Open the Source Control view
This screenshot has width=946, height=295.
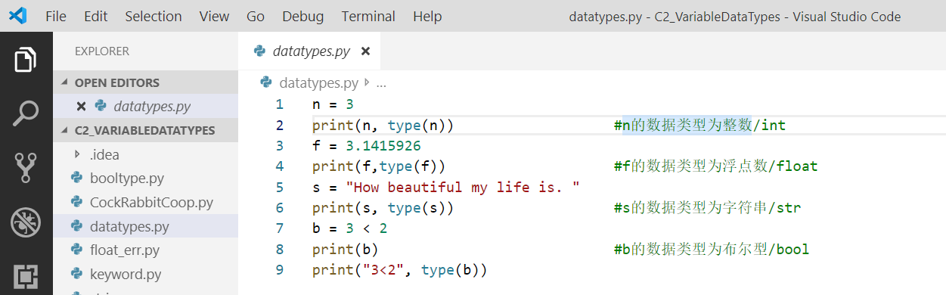click(26, 167)
